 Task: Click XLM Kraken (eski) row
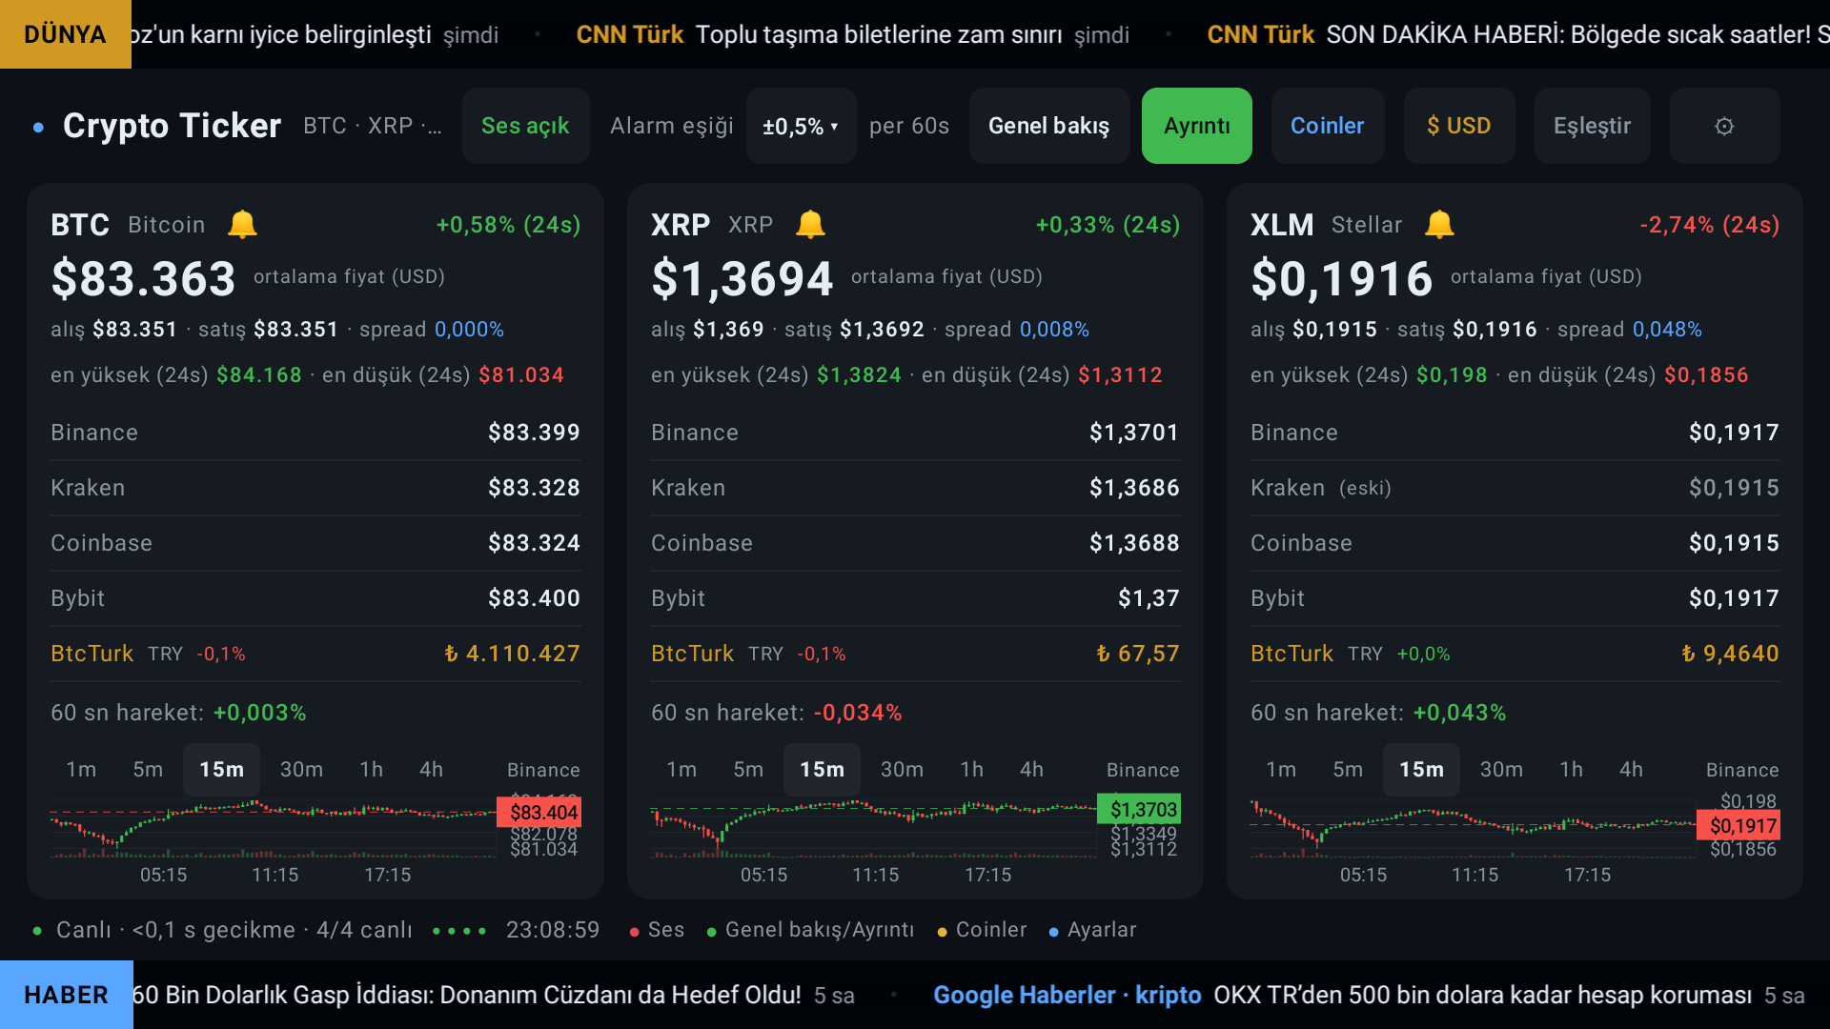click(1515, 488)
